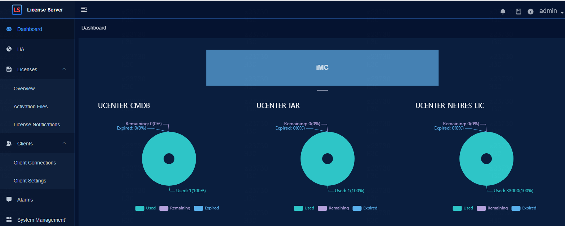Open the Alarms menu item

click(x=37, y=200)
